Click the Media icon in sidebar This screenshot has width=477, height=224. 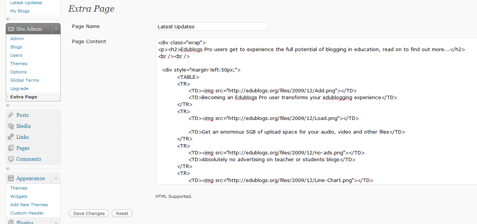[x=11, y=126]
